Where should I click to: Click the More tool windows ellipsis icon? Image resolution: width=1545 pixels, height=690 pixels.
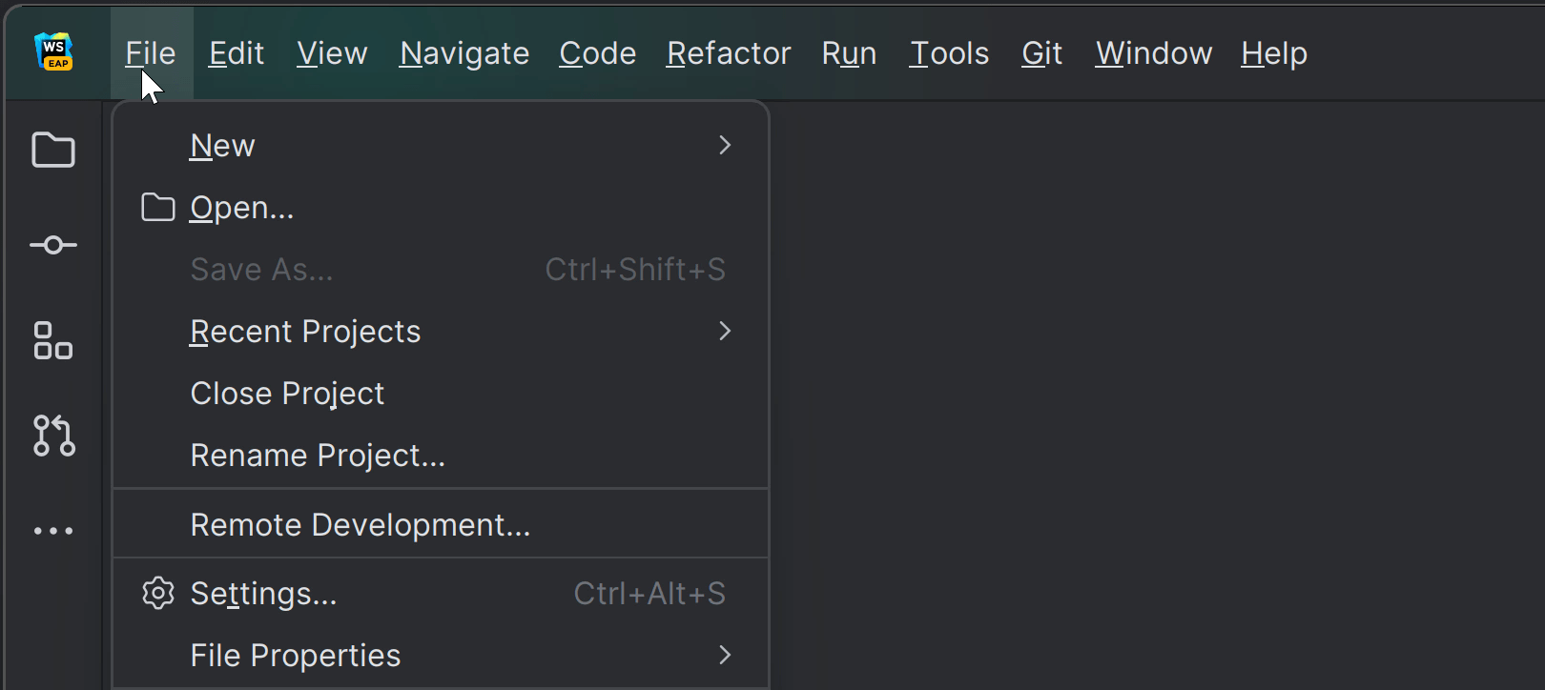click(53, 531)
